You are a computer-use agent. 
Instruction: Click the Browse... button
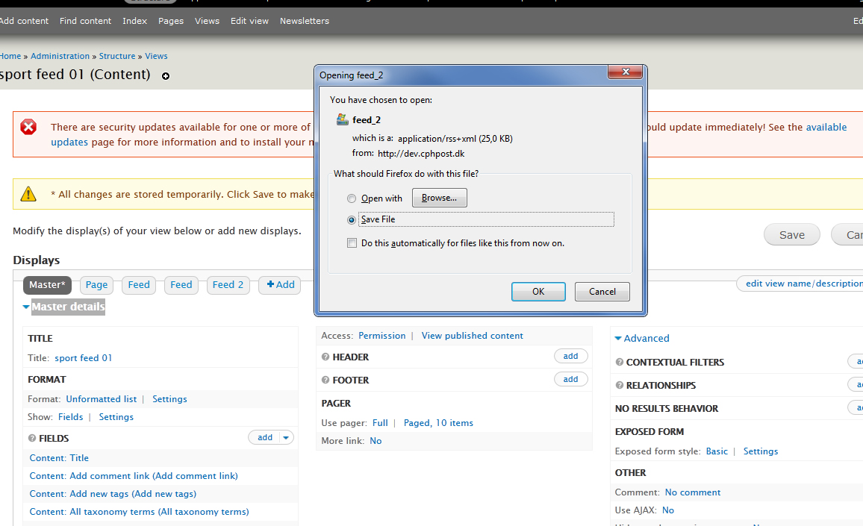pyautogui.click(x=440, y=198)
